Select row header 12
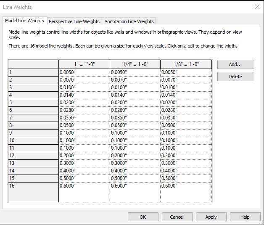 coord(34,156)
